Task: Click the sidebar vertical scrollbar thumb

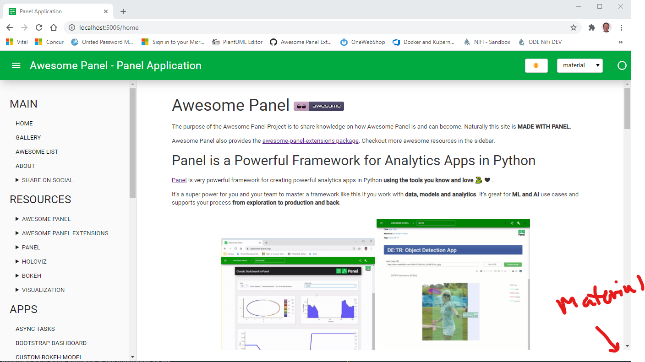Action: (x=132, y=143)
